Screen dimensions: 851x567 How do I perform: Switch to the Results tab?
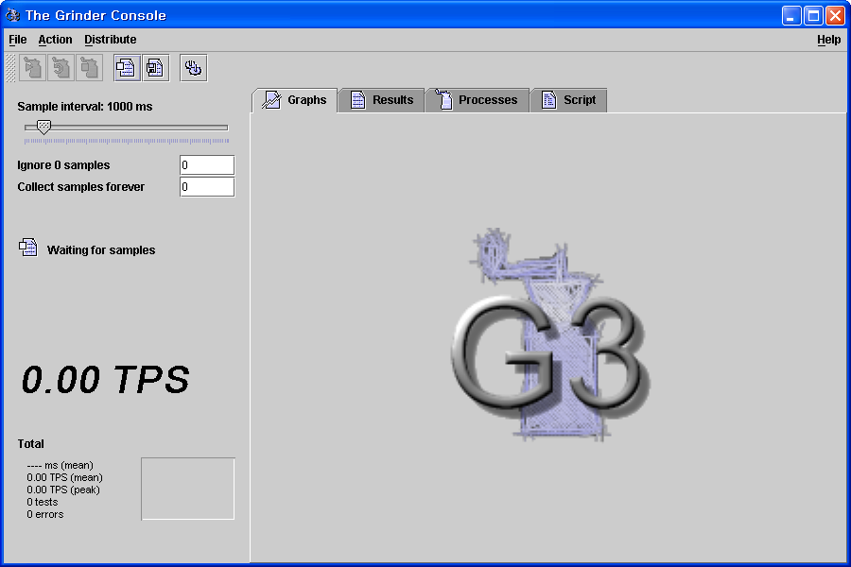click(x=381, y=100)
